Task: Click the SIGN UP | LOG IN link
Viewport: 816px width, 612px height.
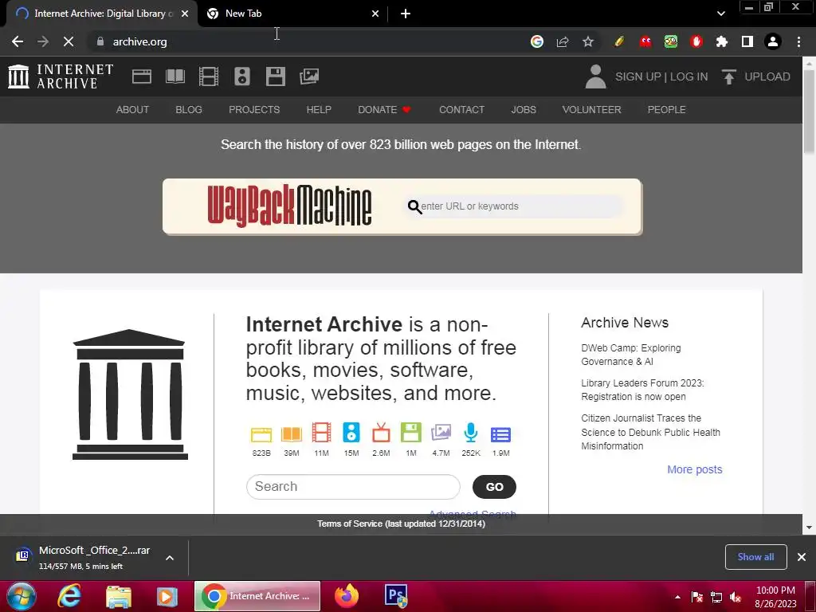Action: tap(661, 76)
